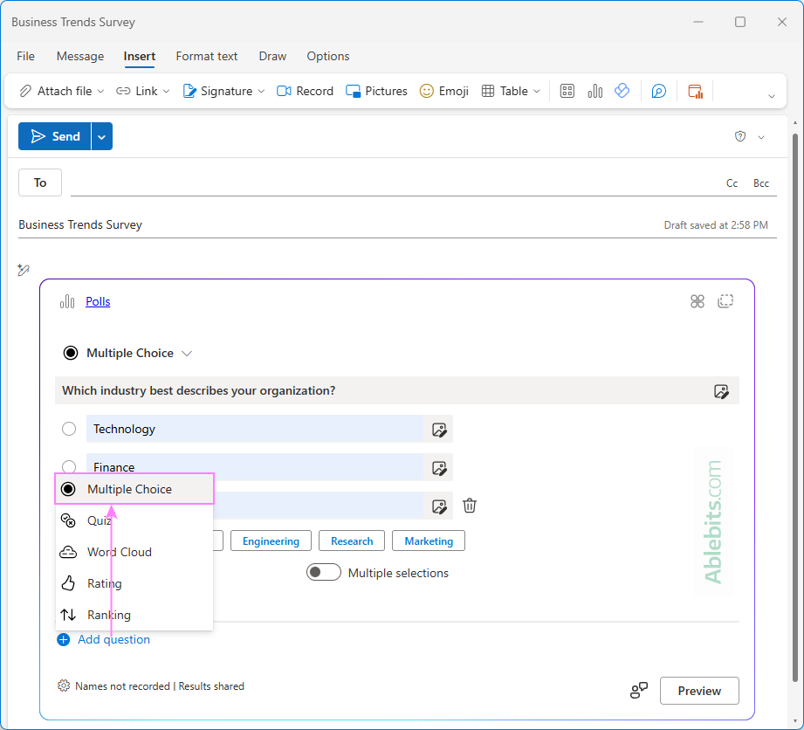804x730 pixels.
Task: Choose Word Cloud from the question type menu
Action: point(119,552)
